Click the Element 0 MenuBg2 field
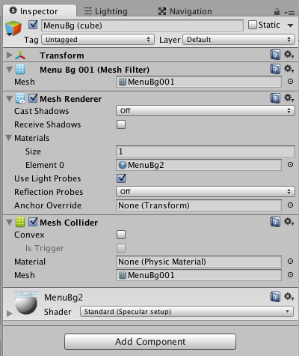 point(199,165)
